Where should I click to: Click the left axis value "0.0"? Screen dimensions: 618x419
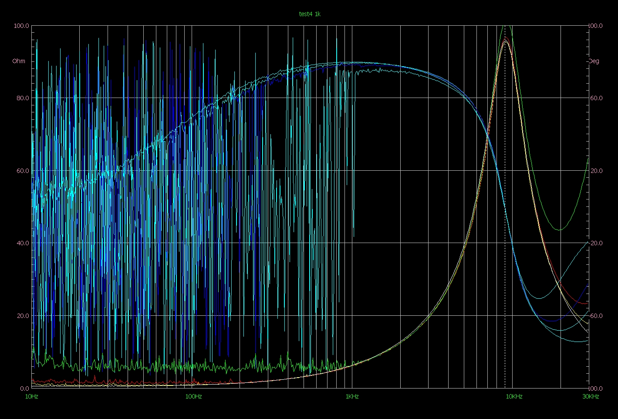25,388
